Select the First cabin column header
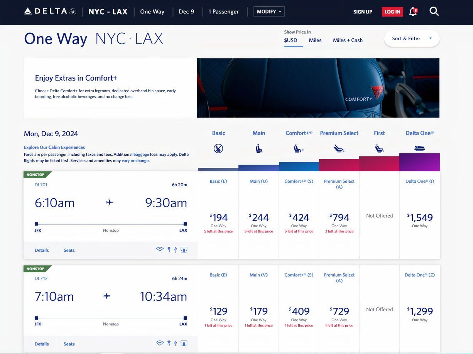473x354 pixels. coord(379,133)
